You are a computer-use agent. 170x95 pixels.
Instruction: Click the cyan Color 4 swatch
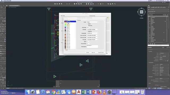(x=65, y=26)
